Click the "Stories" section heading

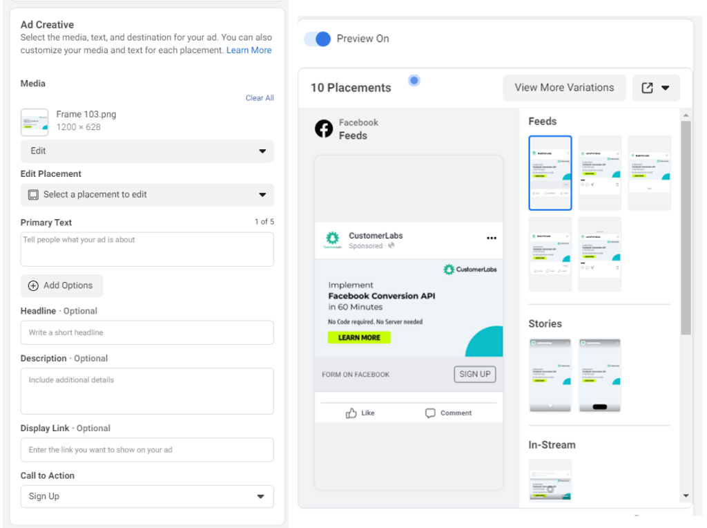(545, 323)
